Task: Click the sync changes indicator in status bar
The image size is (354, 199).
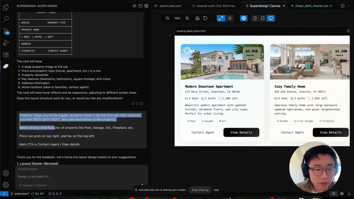Action: 38,193
